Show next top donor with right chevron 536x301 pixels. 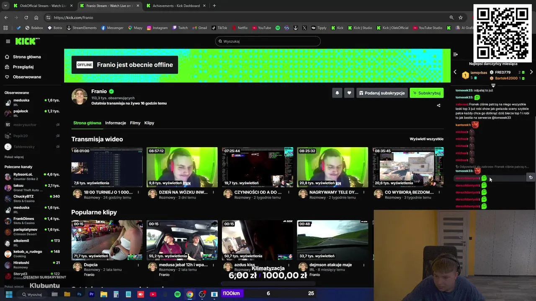531,72
